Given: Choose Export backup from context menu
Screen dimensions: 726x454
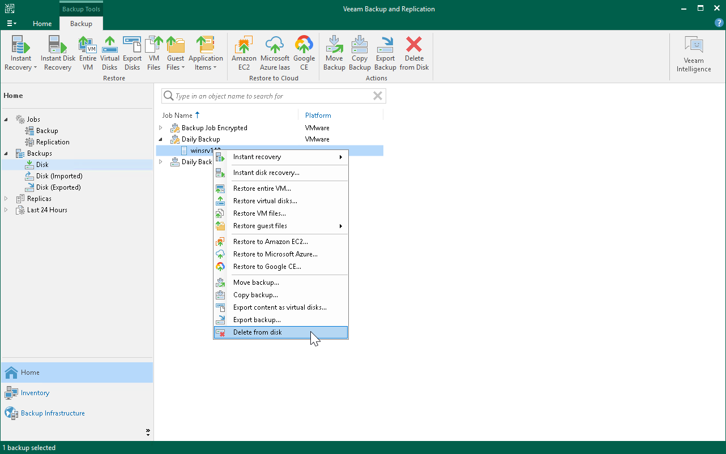Looking at the screenshot, I should coord(281,320).
